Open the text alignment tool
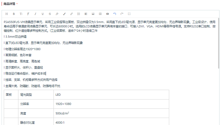This screenshot has width=220, height=125. [86, 14]
